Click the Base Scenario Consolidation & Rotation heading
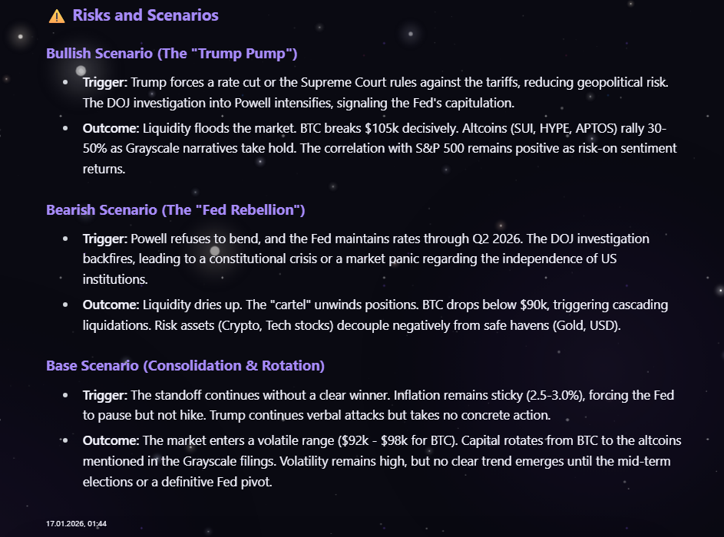Screen dimensions: 724x537 point(185,365)
